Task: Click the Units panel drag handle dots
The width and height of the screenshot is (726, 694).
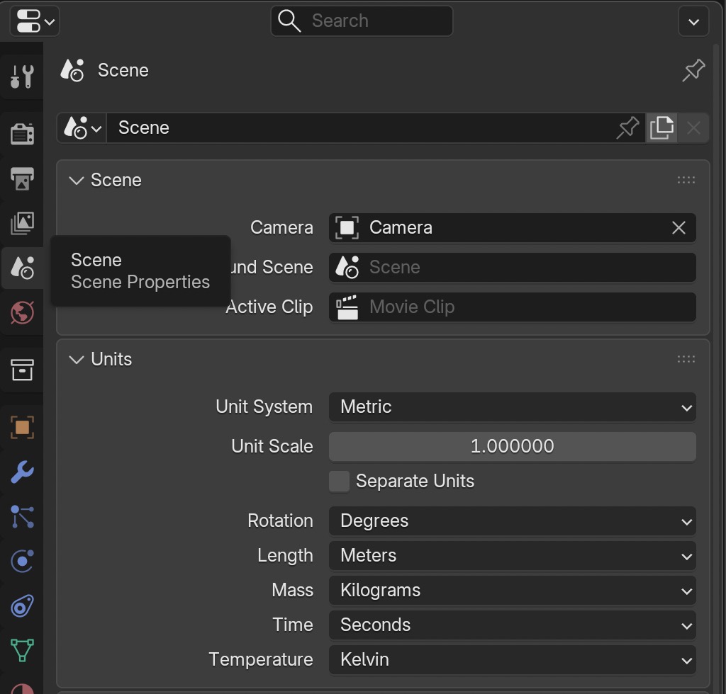Action: click(x=686, y=359)
